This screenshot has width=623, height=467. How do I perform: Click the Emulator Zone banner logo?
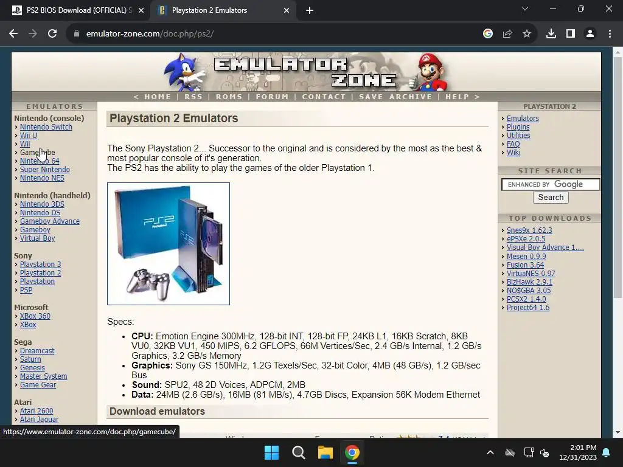click(x=306, y=72)
